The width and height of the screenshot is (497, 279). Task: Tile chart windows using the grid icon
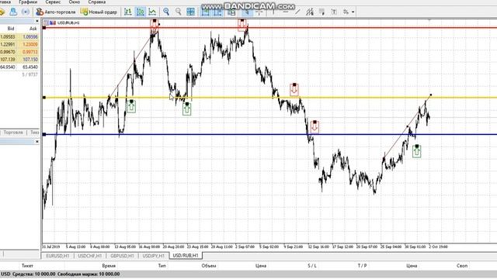click(190, 12)
